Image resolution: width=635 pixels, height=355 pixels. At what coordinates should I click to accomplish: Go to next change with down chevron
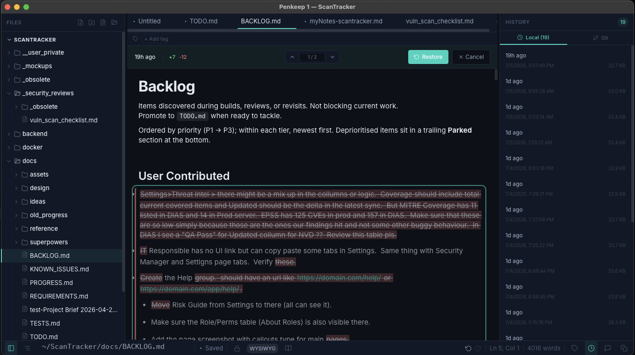click(x=332, y=57)
